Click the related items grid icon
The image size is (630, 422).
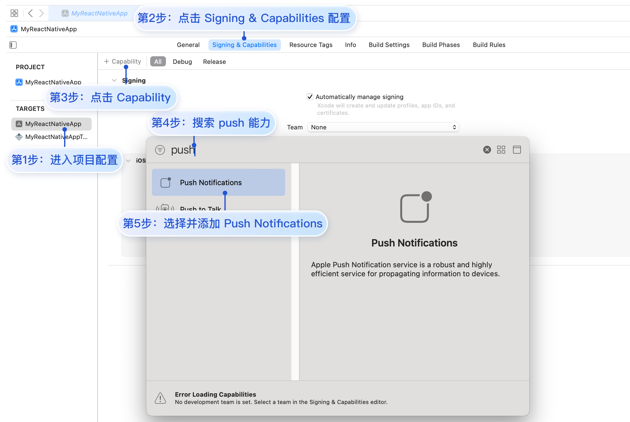coord(14,13)
